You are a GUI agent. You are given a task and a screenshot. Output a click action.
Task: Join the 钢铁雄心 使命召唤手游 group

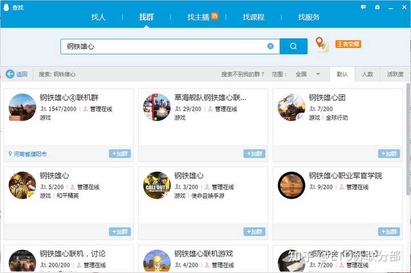click(254, 231)
